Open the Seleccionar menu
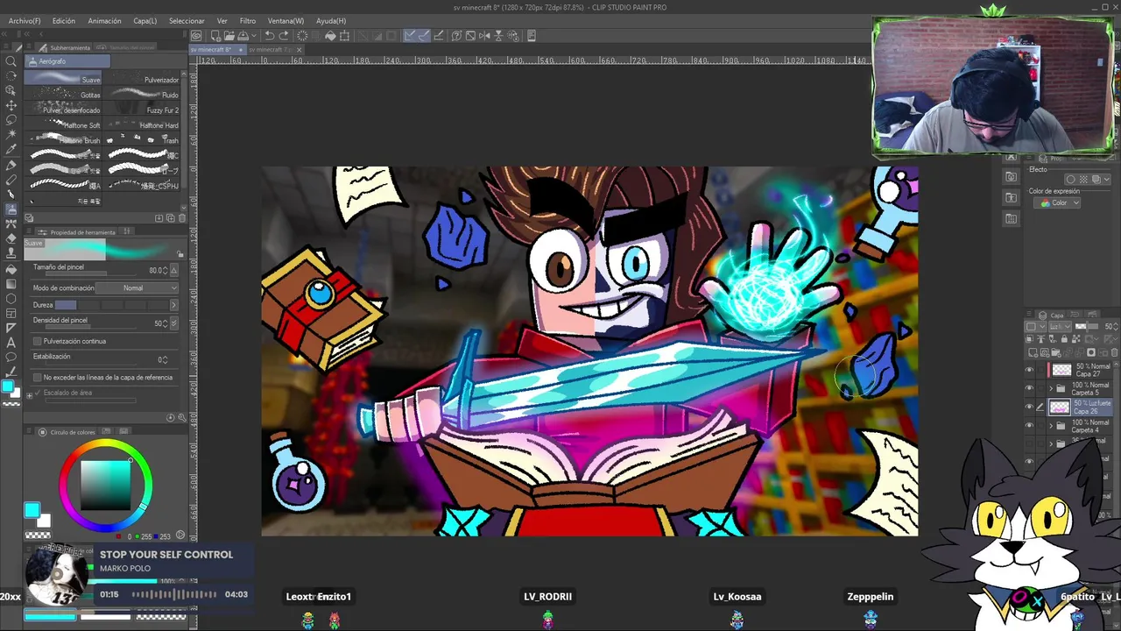This screenshot has width=1121, height=631. (x=187, y=20)
